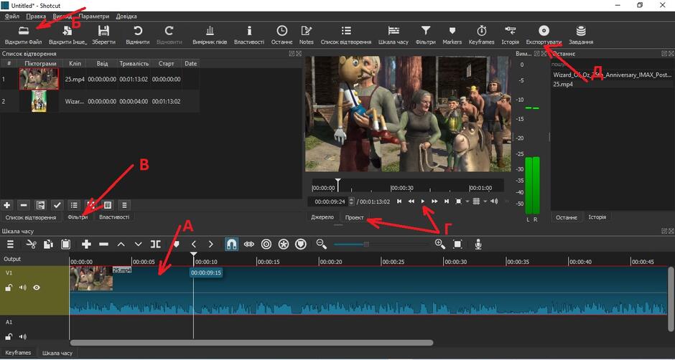Zoom timeline to fit
The height and width of the screenshot is (360, 675).
pyautogui.click(x=457, y=245)
